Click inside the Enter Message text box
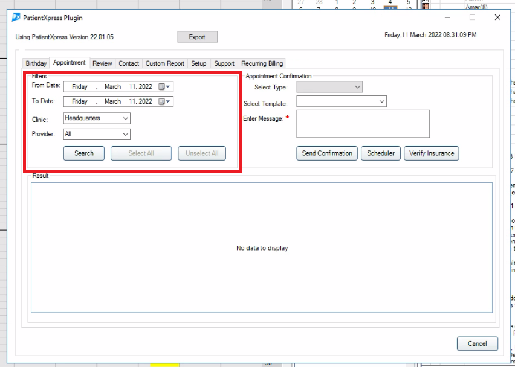The height and width of the screenshot is (367, 515). (363, 124)
